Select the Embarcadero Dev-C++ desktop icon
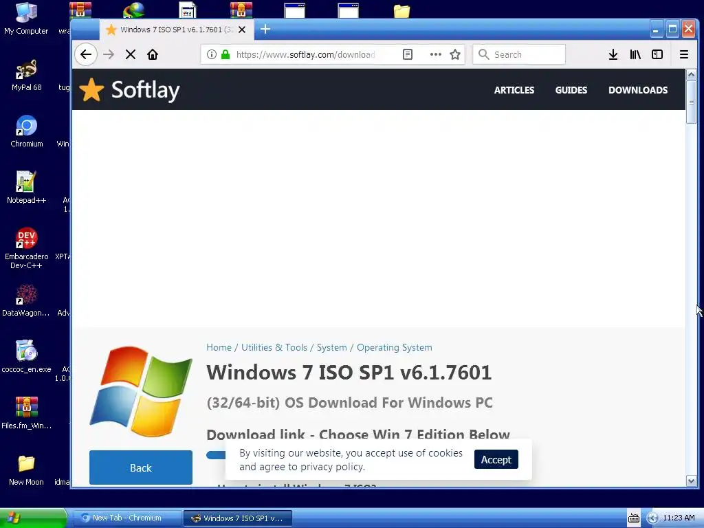 tap(26, 247)
